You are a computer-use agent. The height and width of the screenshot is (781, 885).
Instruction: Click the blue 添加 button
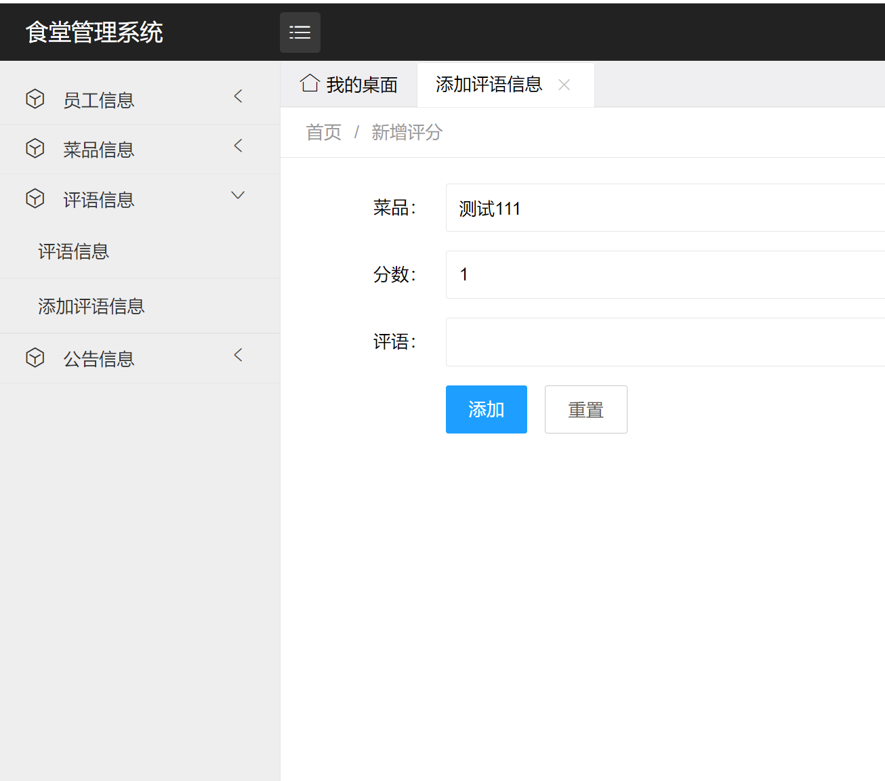click(x=487, y=409)
